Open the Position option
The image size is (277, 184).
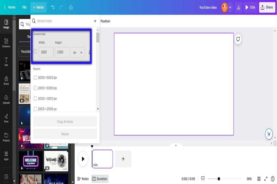105,21
